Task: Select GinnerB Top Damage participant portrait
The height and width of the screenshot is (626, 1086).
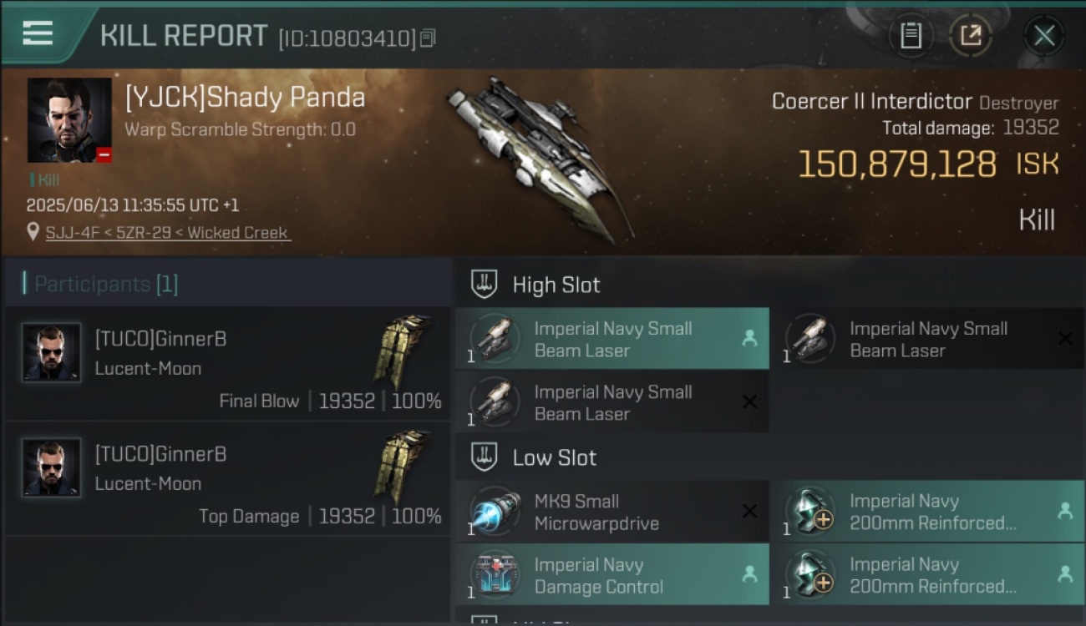Action: (x=52, y=467)
